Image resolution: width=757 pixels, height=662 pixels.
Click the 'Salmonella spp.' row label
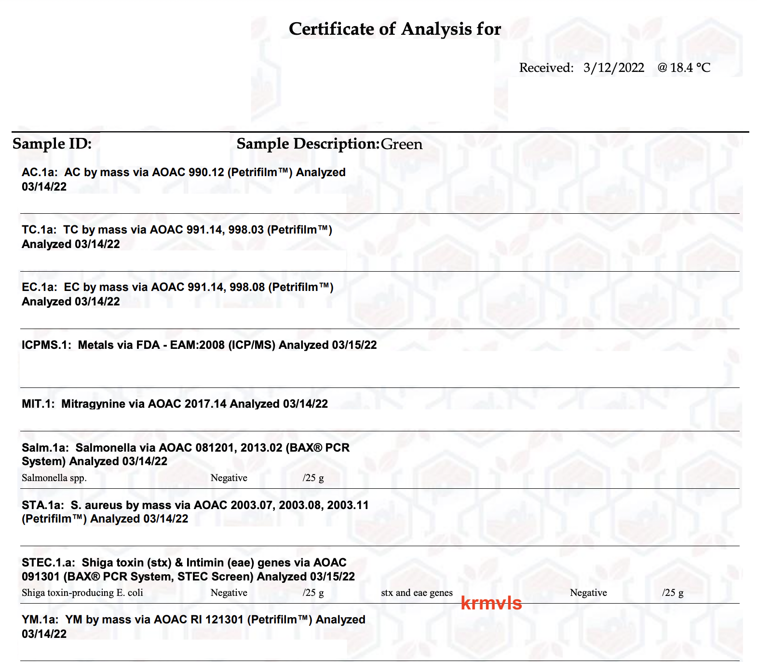(54, 478)
